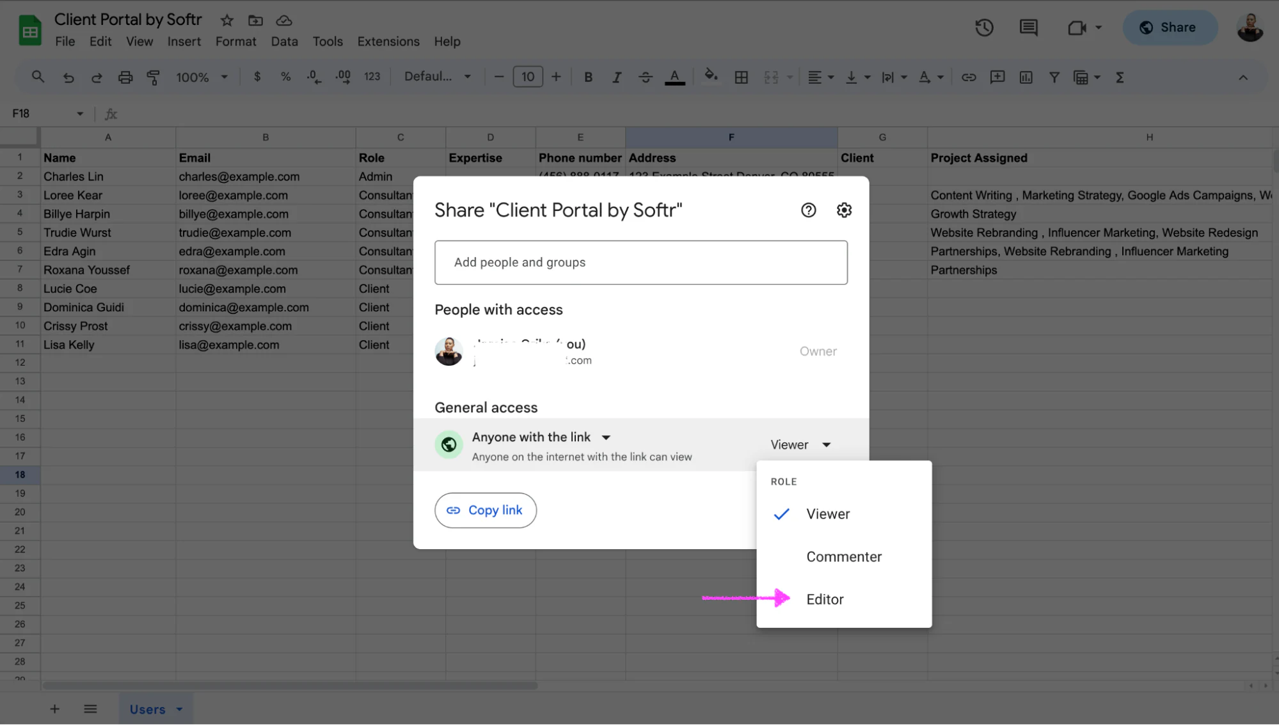Open the File menu
1279x725 pixels.
[x=65, y=42]
